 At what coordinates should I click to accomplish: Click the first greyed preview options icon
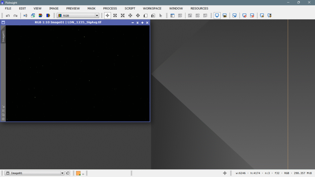click(190, 16)
